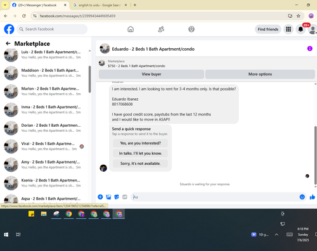Open Task View on taskbar
This screenshot has height=251, width=317.
pos(18,235)
